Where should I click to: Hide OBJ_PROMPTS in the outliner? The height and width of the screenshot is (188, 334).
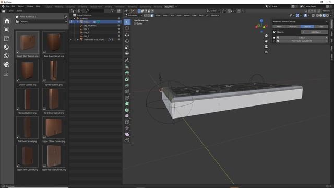pos(119,26)
